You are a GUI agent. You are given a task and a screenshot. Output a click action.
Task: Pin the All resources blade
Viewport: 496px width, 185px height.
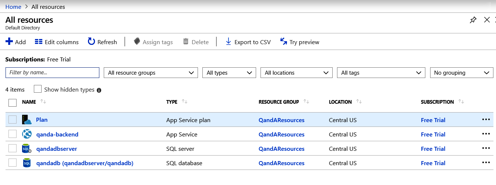[473, 20]
